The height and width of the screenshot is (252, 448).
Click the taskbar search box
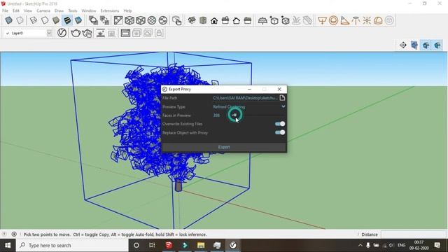[x=72, y=245]
